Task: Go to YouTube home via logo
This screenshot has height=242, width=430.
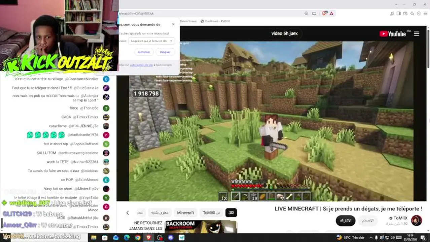Action: pos(393,34)
